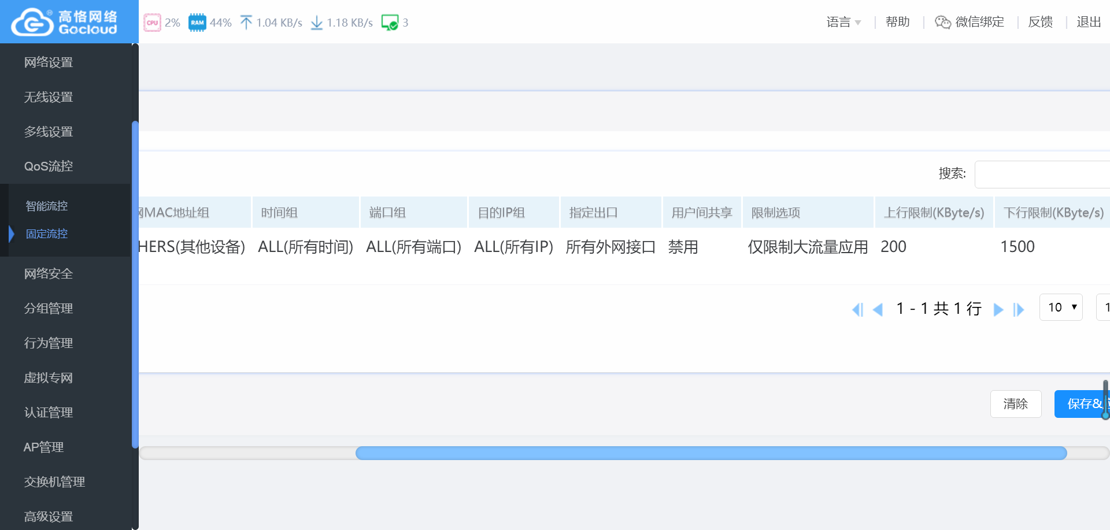
Task: Click the 微信绑定 link
Action: click(x=980, y=22)
